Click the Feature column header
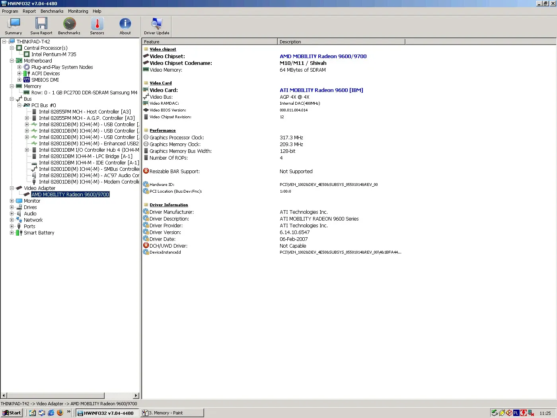This screenshot has width=557, height=418. (210, 41)
